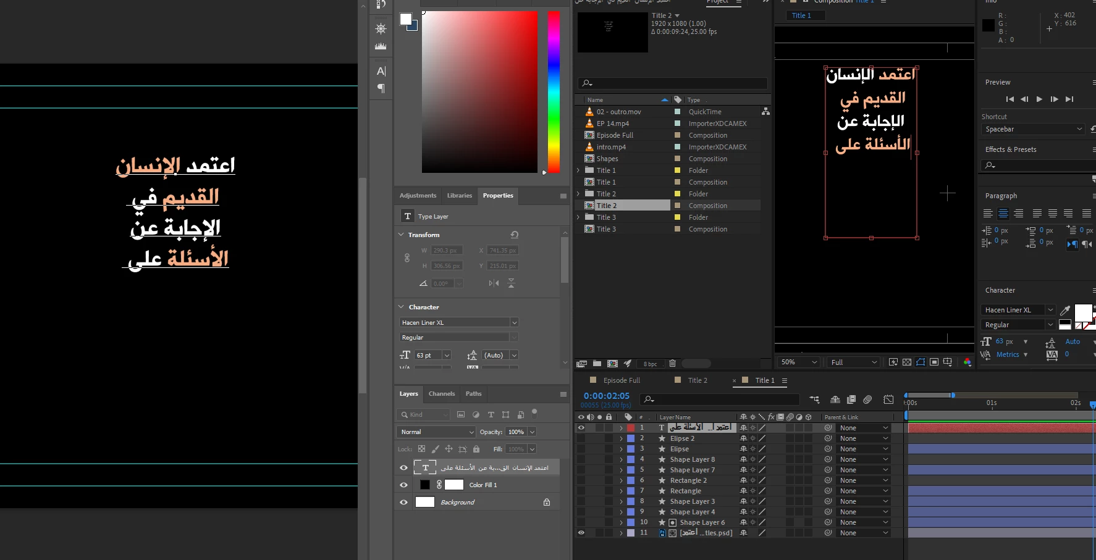Create a new composition from Project panel
This screenshot has width=1096, height=560.
(x=612, y=364)
